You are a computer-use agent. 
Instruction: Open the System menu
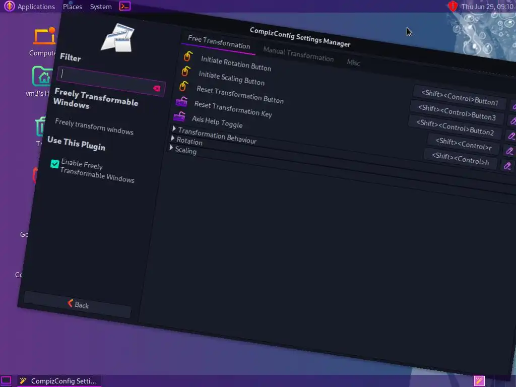tap(101, 6)
